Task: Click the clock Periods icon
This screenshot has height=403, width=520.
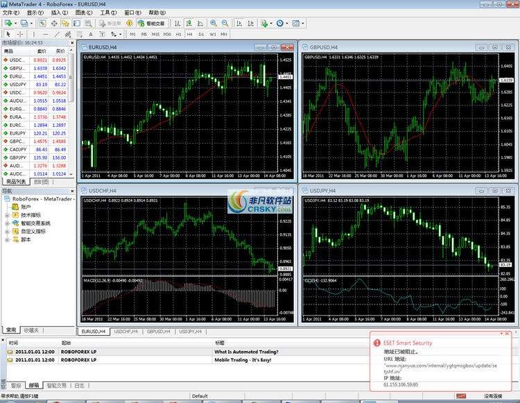Action: 280,23
